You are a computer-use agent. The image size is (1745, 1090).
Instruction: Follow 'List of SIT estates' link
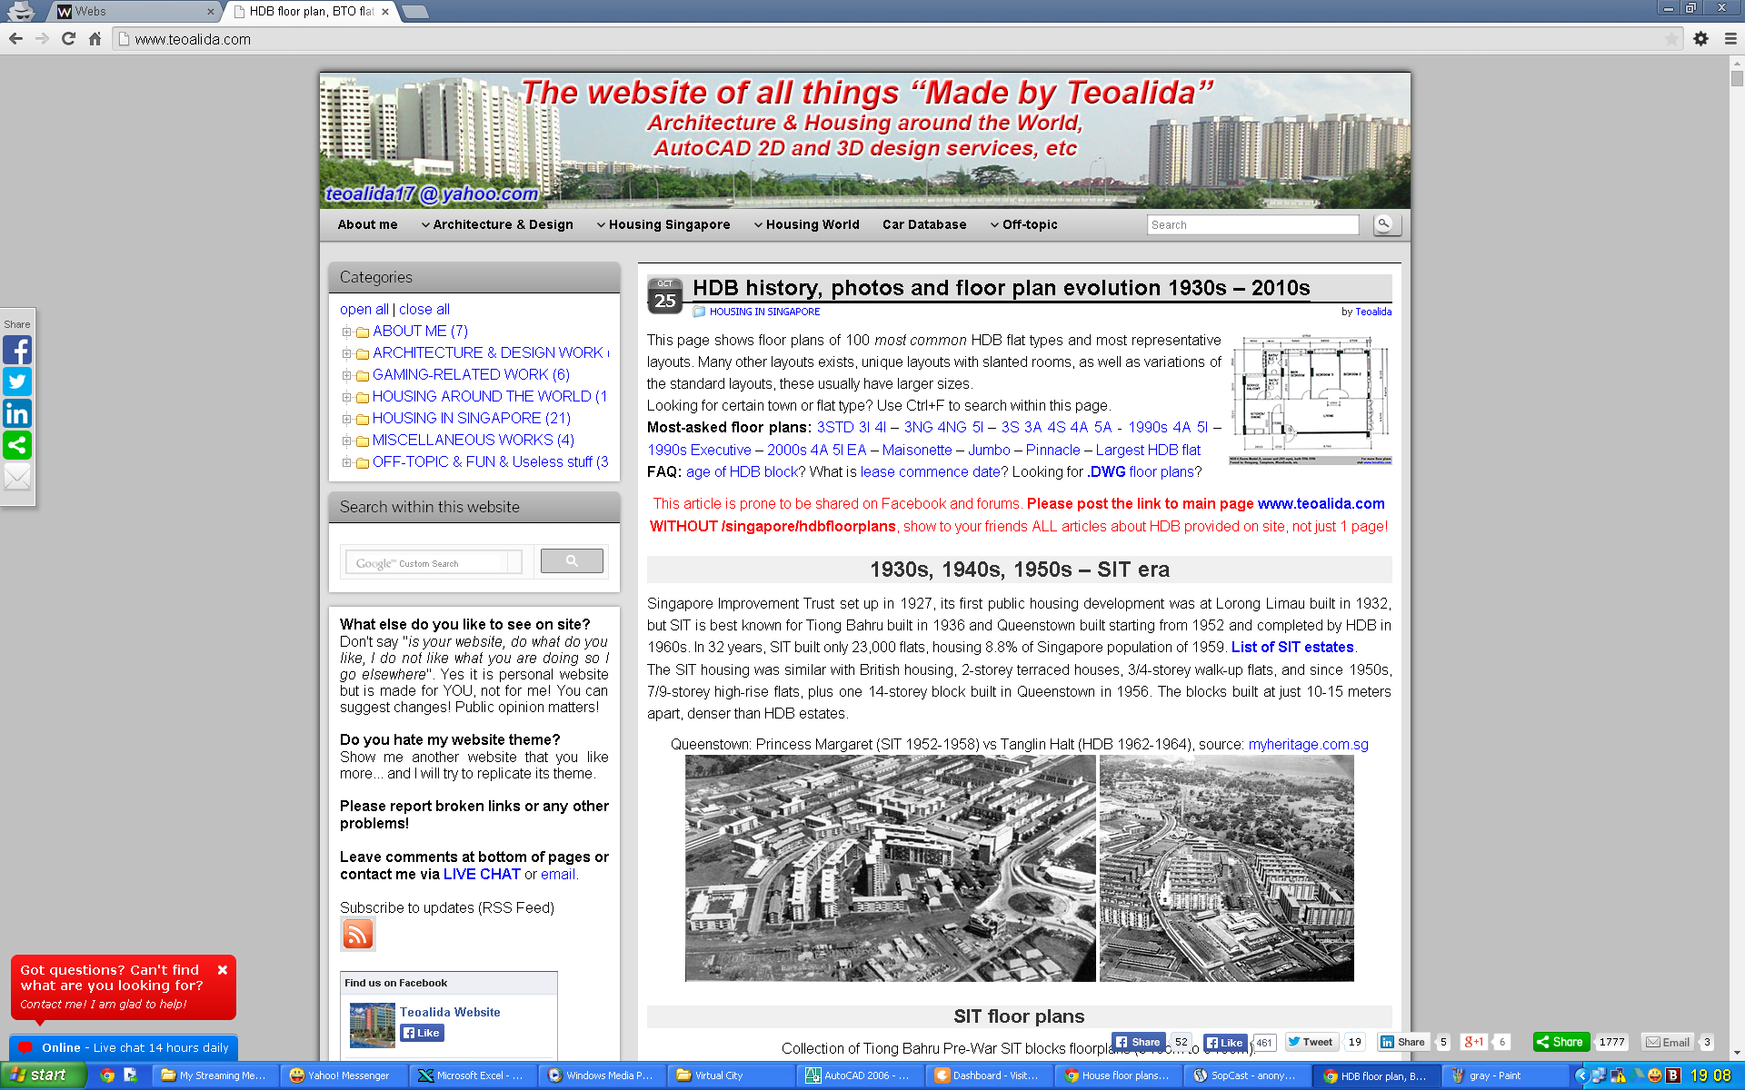click(x=1292, y=647)
